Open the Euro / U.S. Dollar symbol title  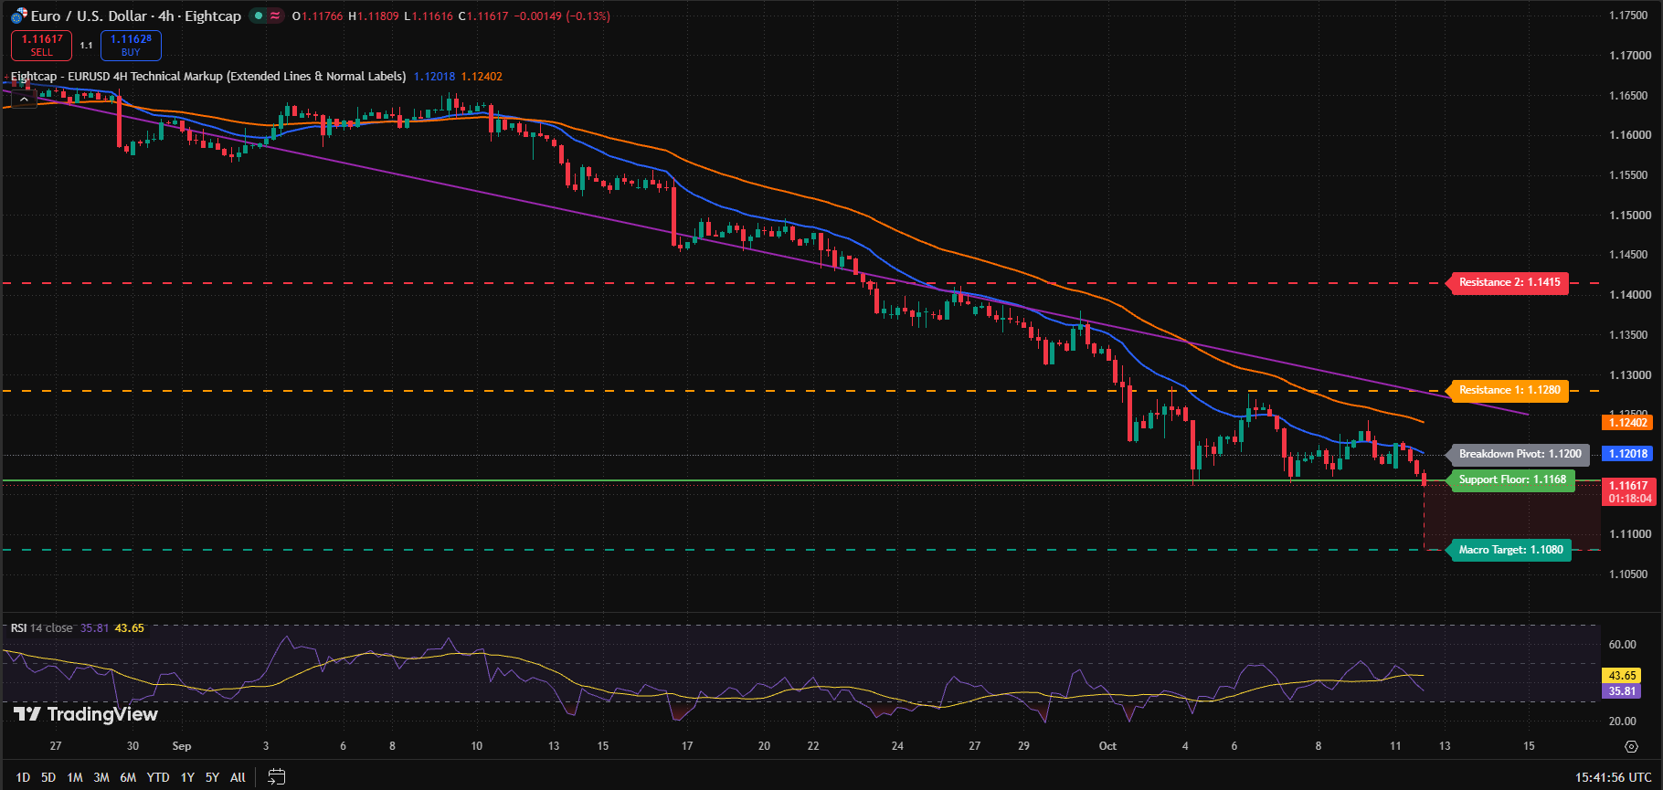tap(136, 16)
